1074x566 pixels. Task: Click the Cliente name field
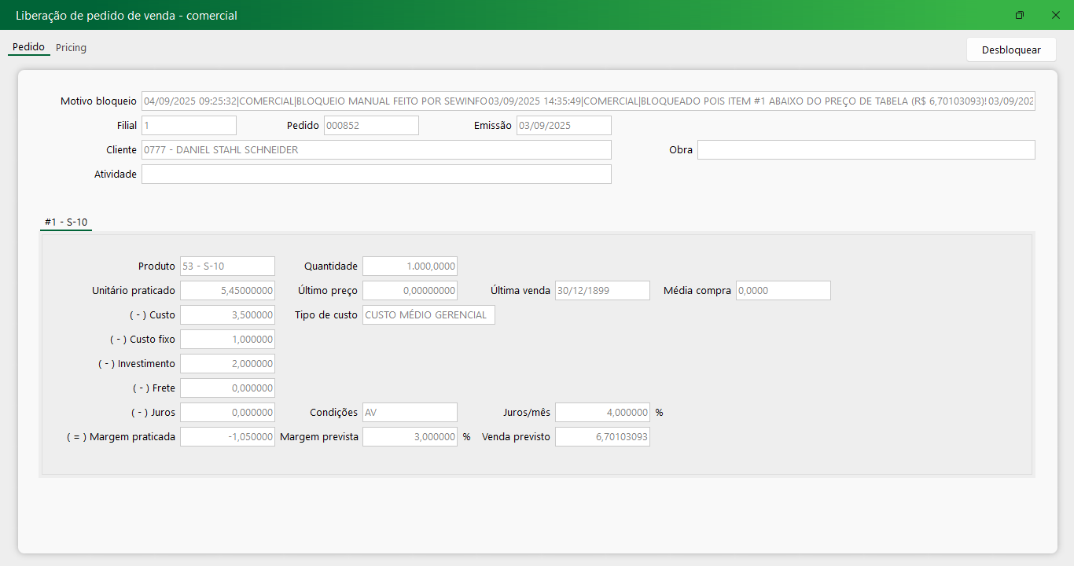tap(376, 150)
